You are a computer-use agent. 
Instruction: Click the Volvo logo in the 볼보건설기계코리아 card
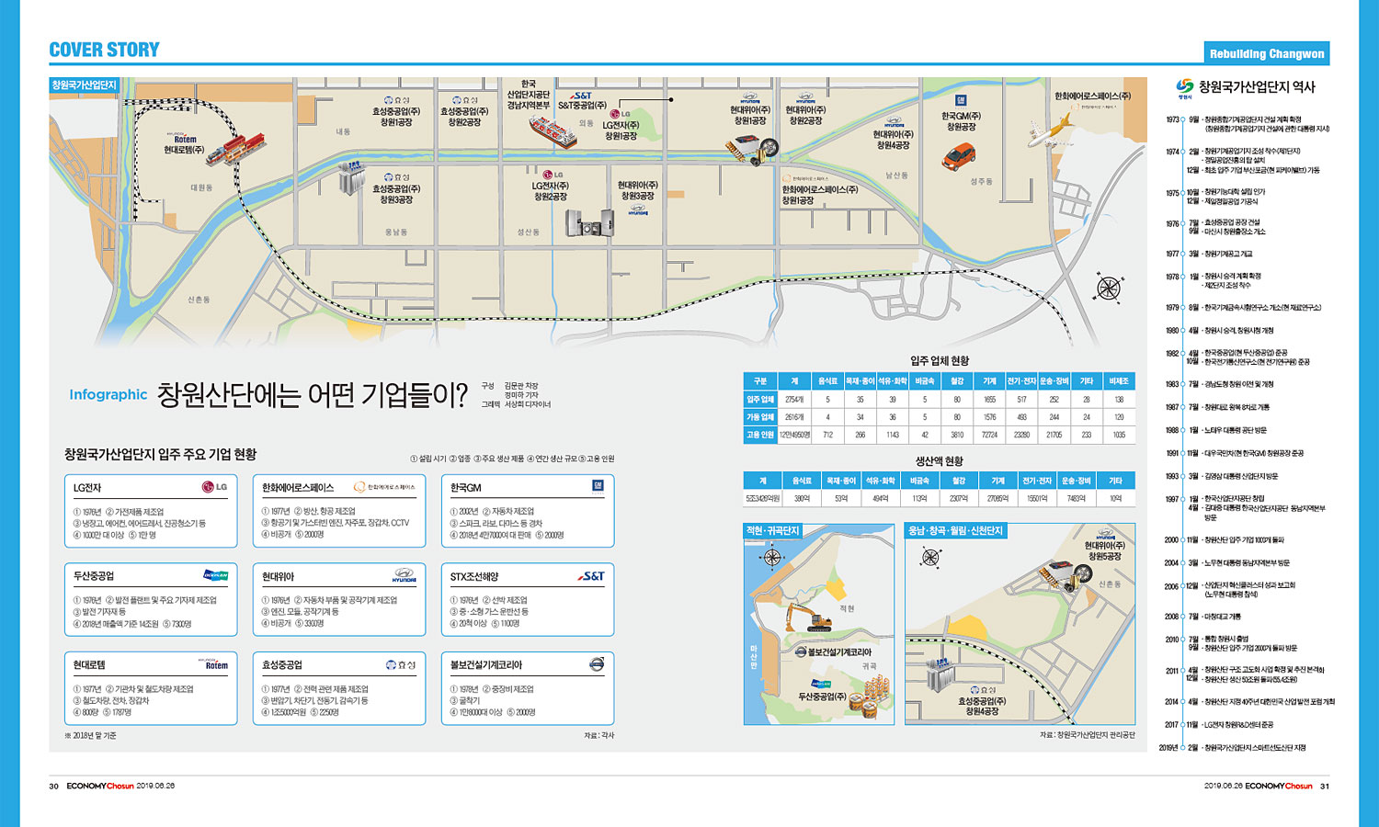pos(597,664)
